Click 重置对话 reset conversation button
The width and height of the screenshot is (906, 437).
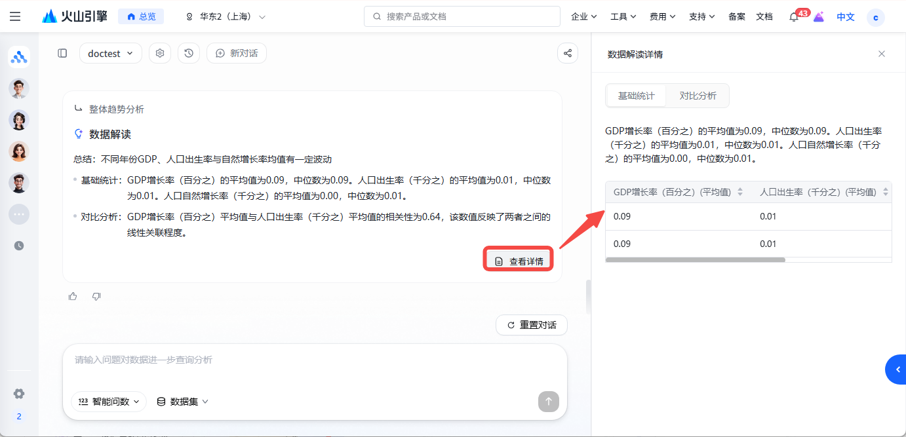[x=532, y=325]
